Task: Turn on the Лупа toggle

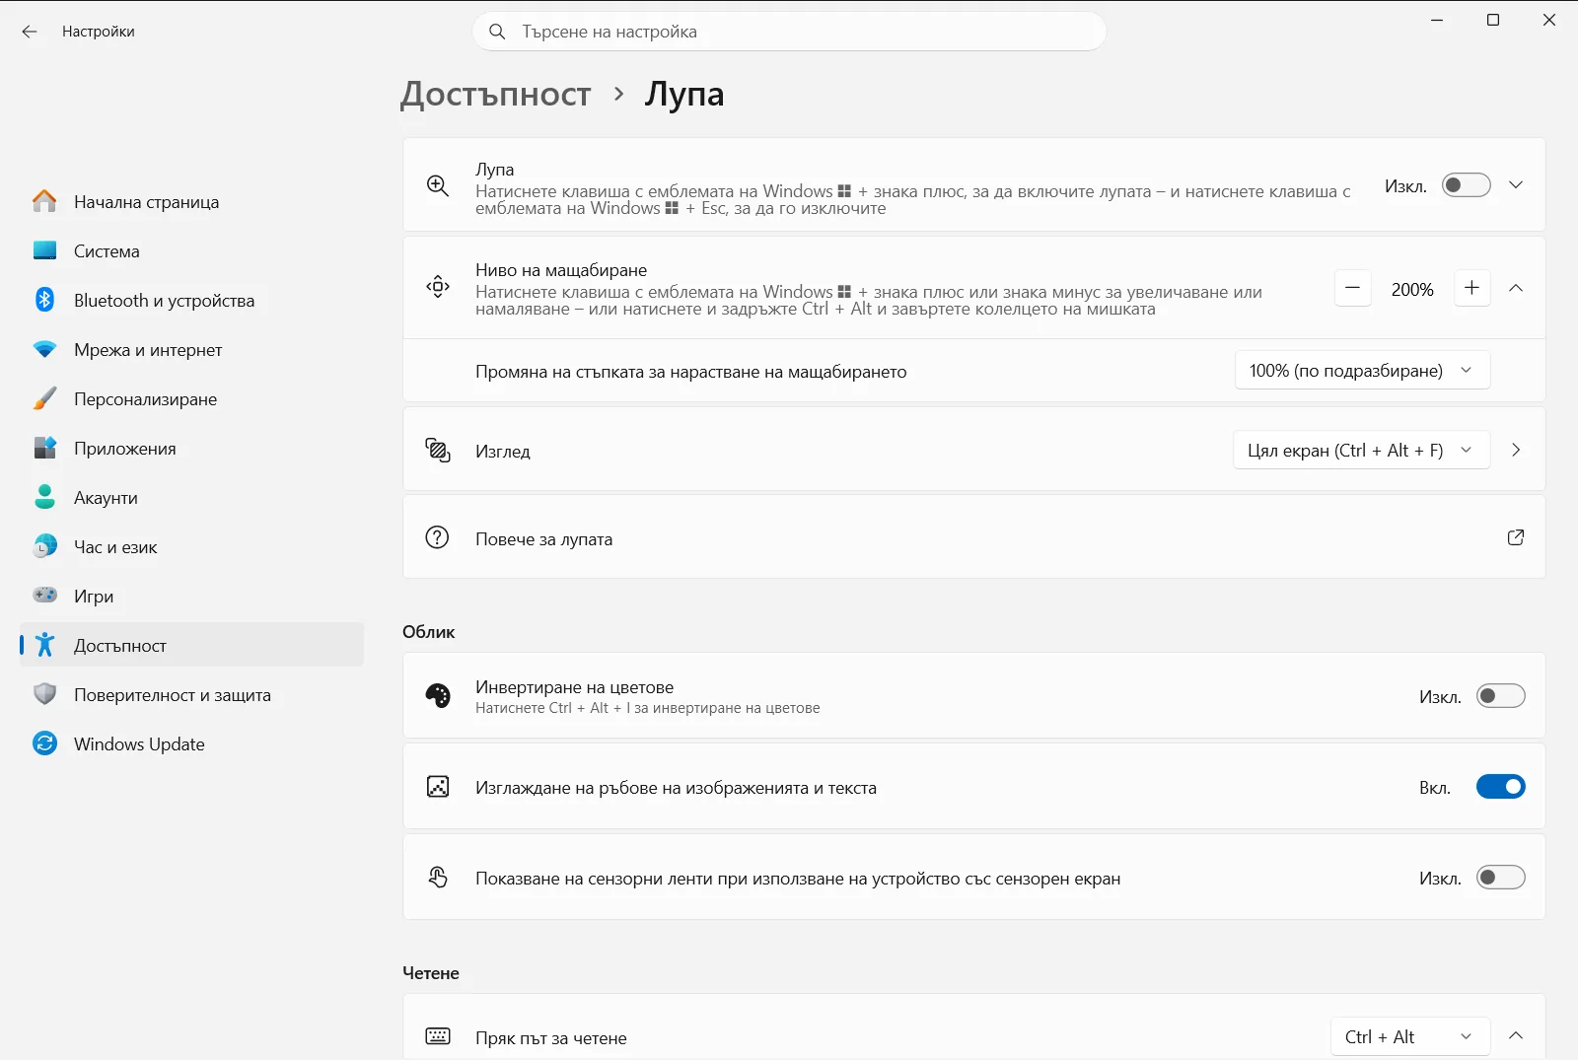Action: coord(1467,185)
